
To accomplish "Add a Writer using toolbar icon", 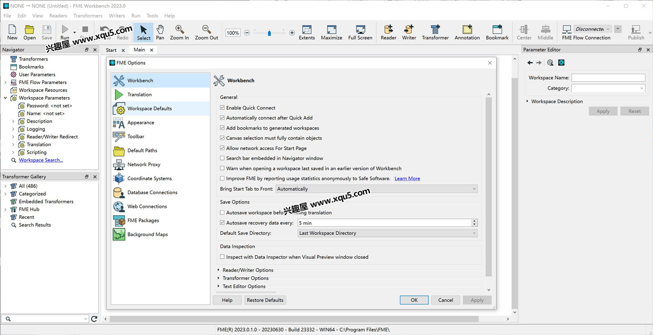I will point(409,30).
